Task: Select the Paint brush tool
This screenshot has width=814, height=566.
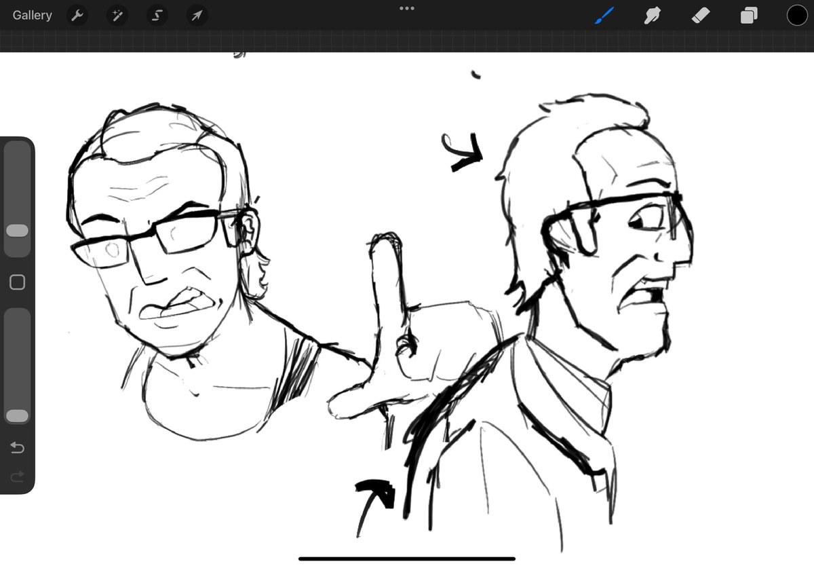Action: (x=604, y=15)
